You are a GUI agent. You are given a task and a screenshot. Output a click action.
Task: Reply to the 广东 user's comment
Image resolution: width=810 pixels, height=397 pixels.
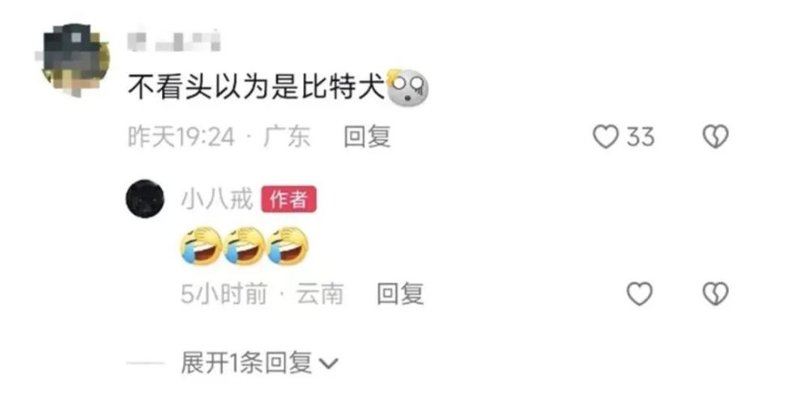tap(367, 137)
